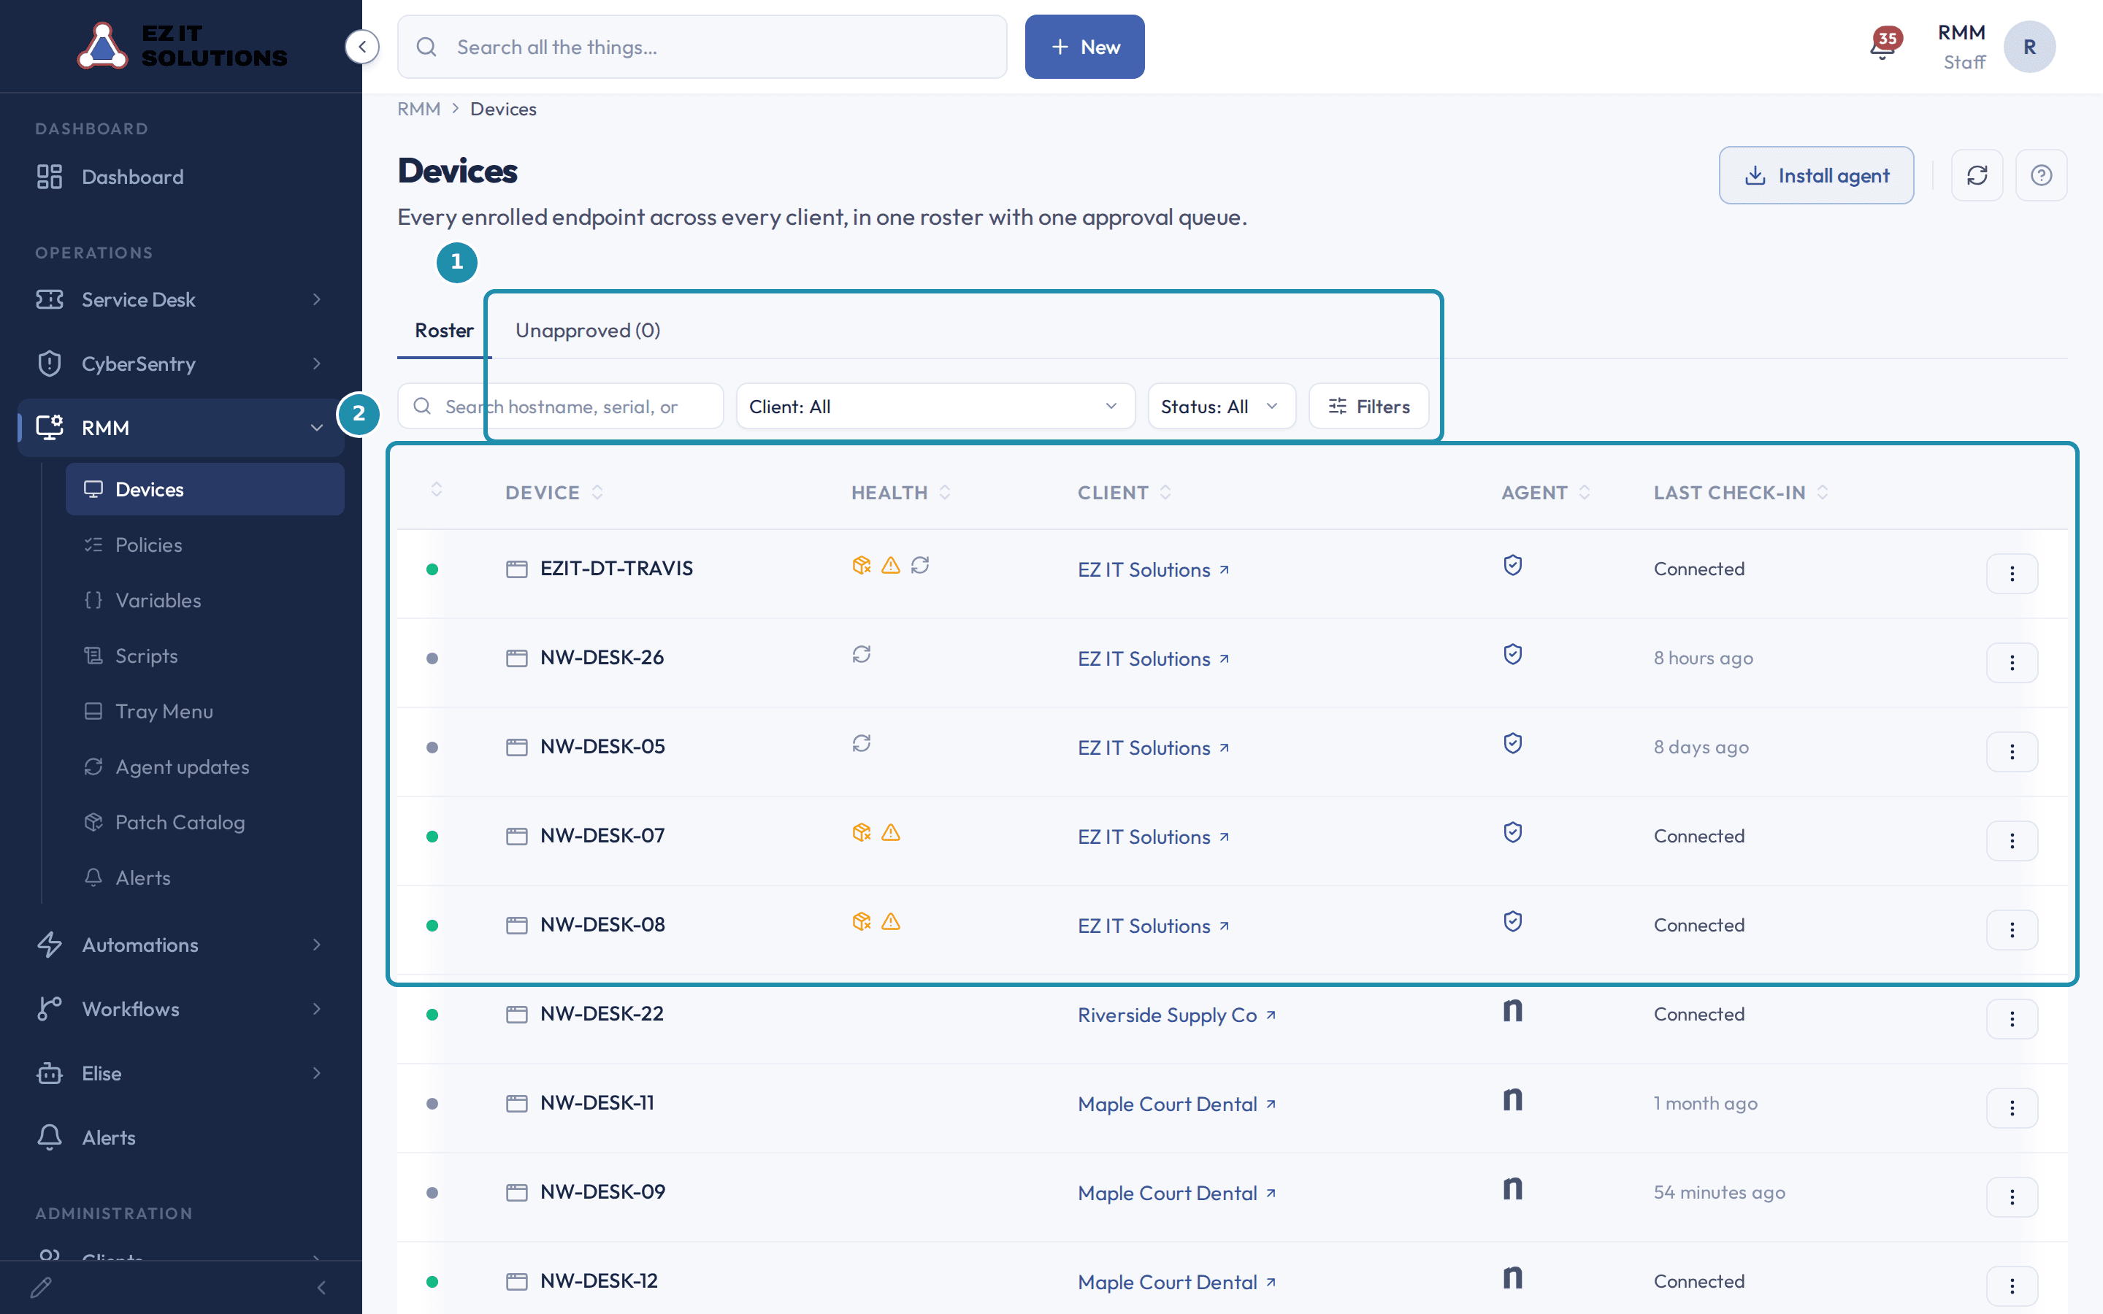Open the actions menu for NW-DESK-08
The image size is (2103, 1314).
2012,929
